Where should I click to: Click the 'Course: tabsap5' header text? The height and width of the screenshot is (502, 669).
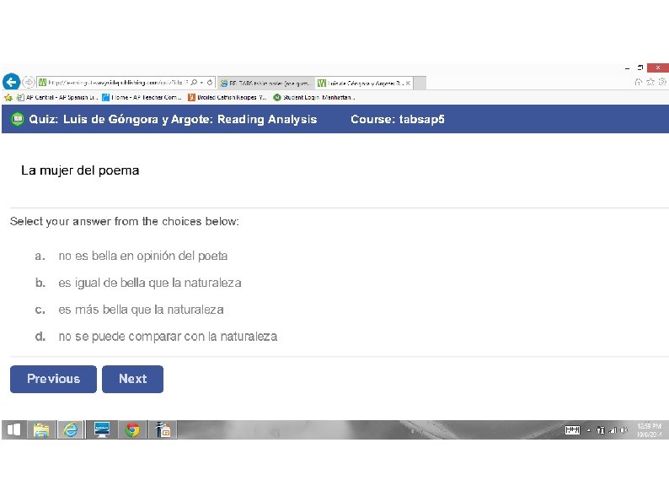(397, 119)
